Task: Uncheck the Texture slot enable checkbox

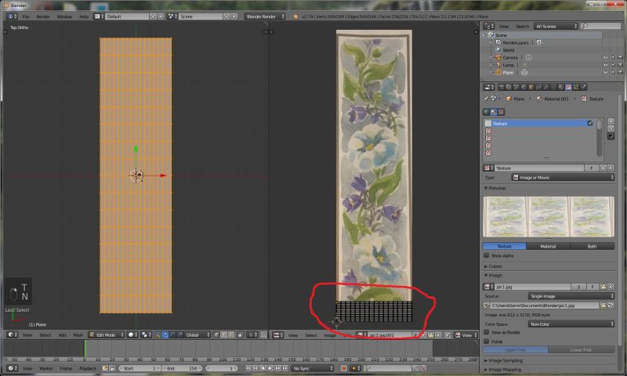Action: pyautogui.click(x=590, y=124)
